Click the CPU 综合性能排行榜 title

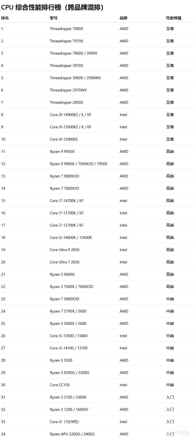tap(53, 7)
